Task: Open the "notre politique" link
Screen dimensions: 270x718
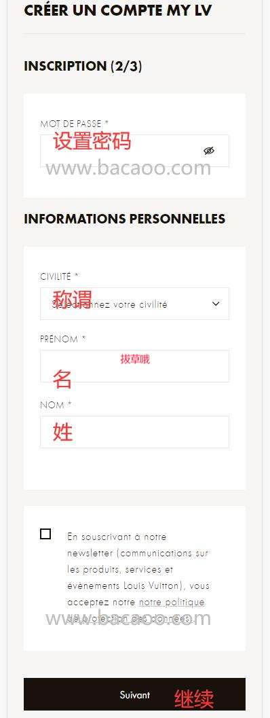Action: pos(172,602)
